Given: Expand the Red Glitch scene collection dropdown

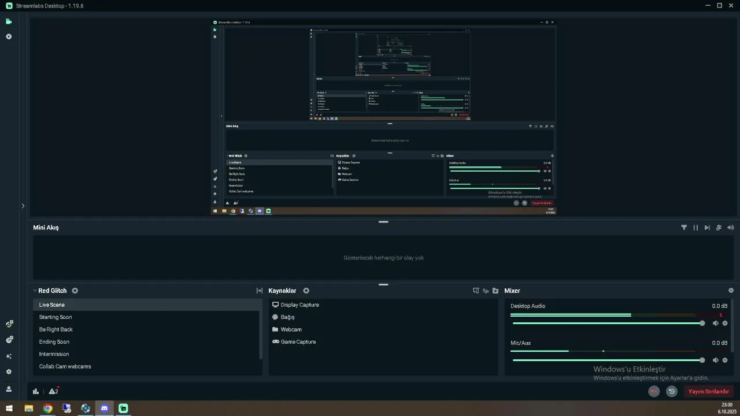Looking at the screenshot, I should click(35, 291).
